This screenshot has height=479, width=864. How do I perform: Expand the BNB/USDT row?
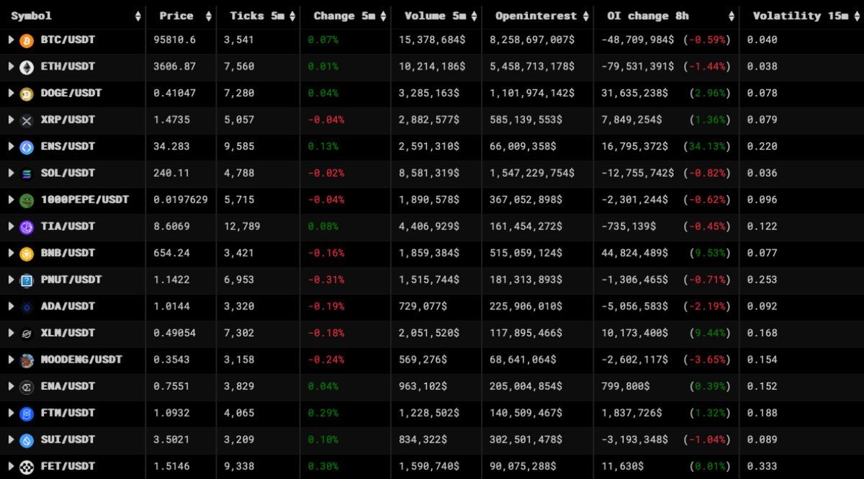point(11,252)
